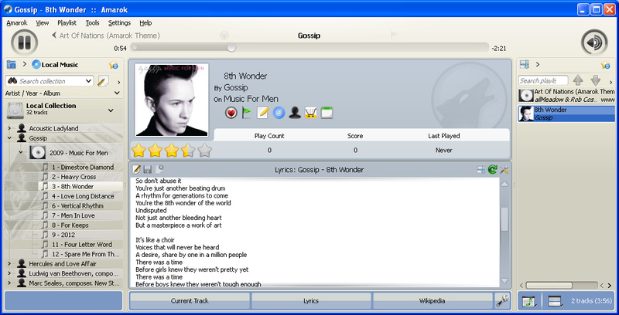Expand Ludwig van Beethoven artist
The height and width of the screenshot is (315, 619).
tap(9, 273)
